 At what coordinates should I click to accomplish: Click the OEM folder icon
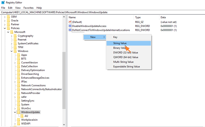(x=8, y=17)
